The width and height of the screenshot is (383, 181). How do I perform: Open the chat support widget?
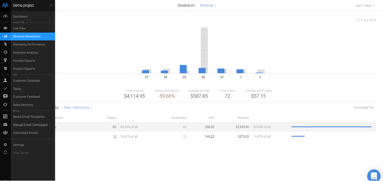(374, 176)
